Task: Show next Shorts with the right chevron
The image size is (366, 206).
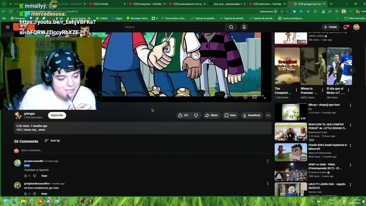Action: tap(351, 70)
